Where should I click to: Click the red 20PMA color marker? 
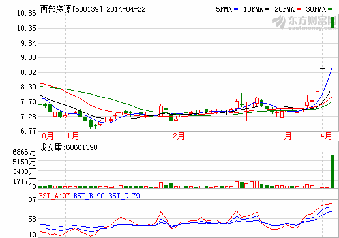point(299,9)
